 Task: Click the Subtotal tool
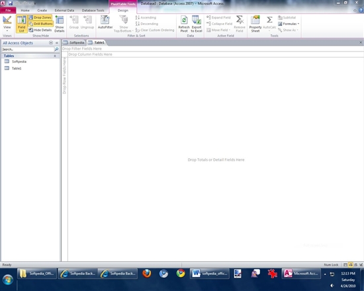point(287,18)
